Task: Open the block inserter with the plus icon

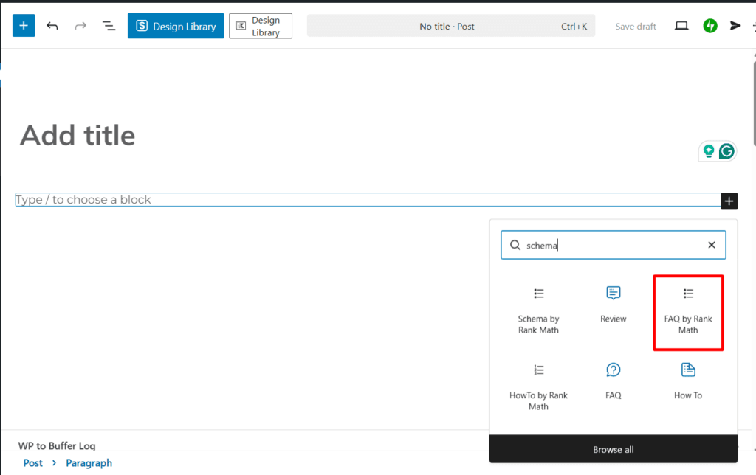Action: pos(23,25)
